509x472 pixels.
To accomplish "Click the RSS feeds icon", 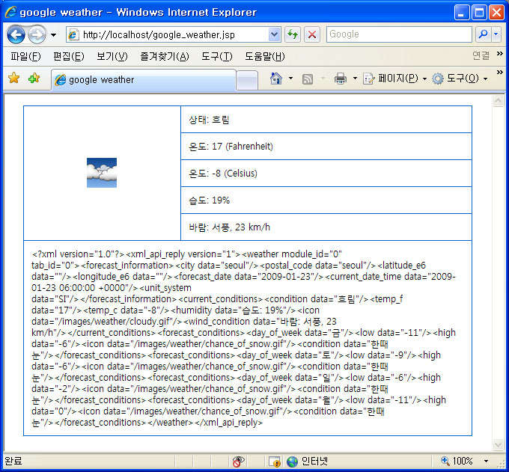I will point(308,79).
